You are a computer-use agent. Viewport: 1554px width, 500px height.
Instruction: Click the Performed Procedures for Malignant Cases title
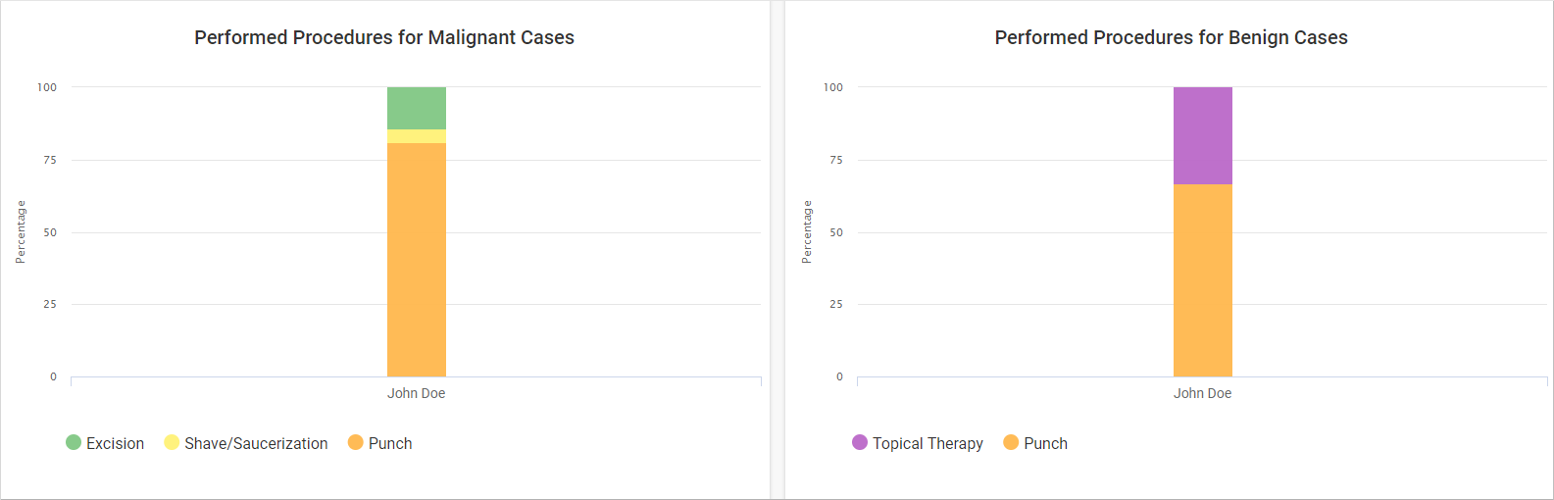click(x=384, y=37)
